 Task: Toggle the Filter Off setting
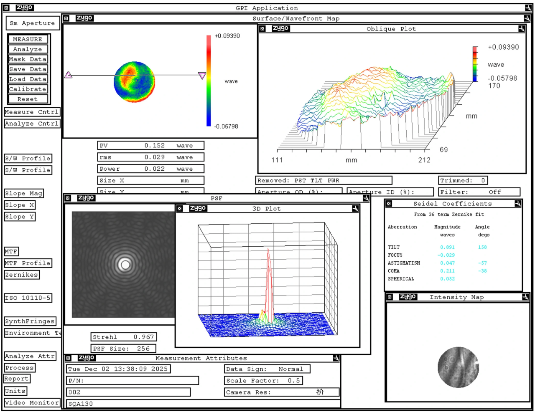(479, 192)
